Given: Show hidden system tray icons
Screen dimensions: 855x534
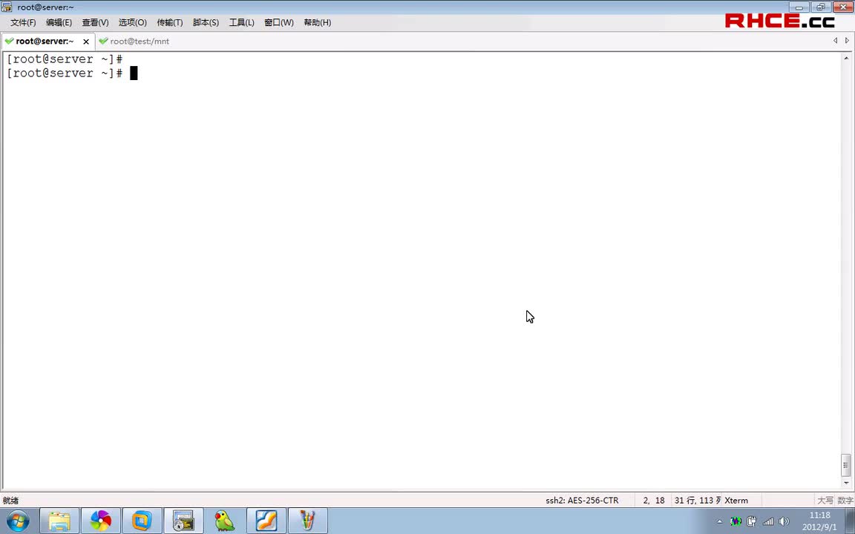Looking at the screenshot, I should 720,521.
